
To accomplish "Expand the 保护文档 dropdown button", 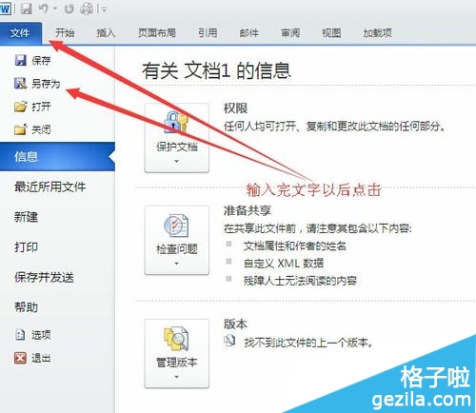I will pyautogui.click(x=177, y=138).
